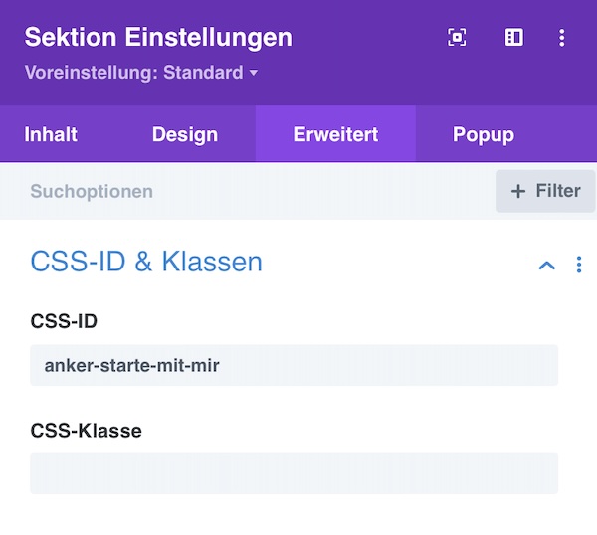
Task: Snap the modal to sidebar view
Action: point(514,37)
